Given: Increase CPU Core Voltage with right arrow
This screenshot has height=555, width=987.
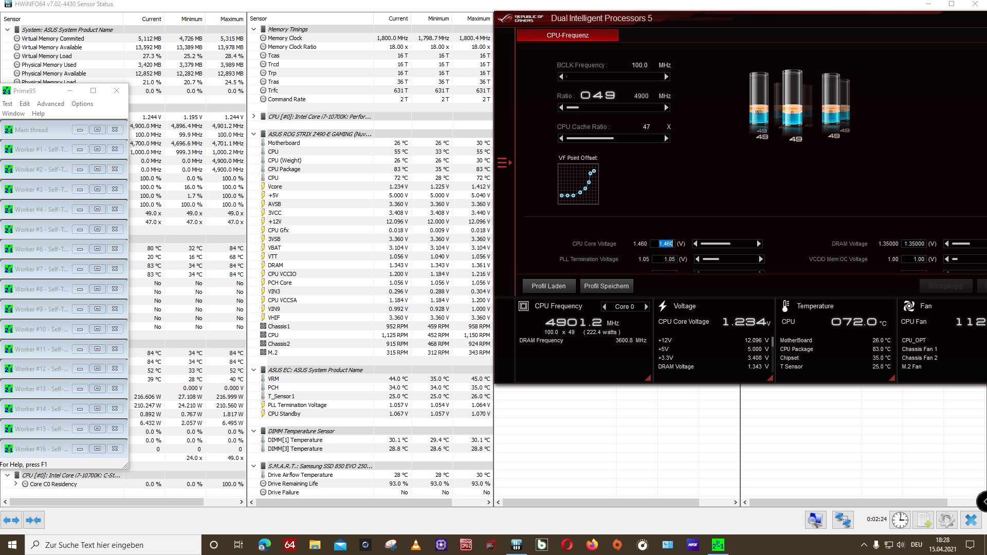Looking at the screenshot, I should (x=759, y=244).
